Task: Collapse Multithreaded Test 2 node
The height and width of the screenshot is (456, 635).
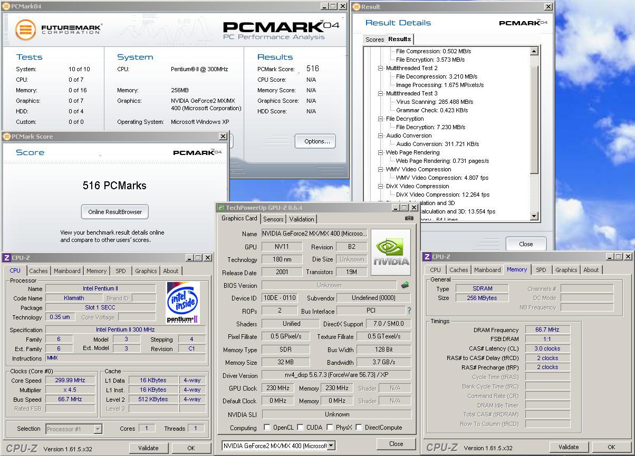Action: point(380,68)
